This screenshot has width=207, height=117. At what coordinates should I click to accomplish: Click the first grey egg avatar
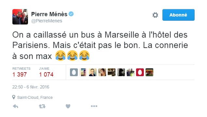(74, 72)
